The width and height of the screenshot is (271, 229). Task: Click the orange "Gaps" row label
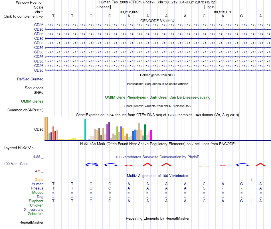point(39,180)
